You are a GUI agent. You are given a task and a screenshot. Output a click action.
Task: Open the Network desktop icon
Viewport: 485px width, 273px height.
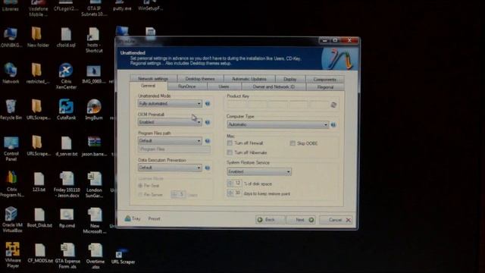coord(11,73)
